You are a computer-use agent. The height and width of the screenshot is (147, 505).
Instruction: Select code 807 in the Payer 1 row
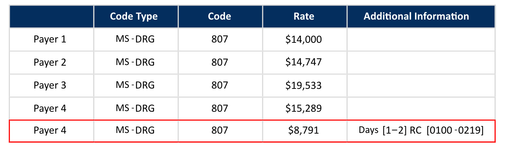point(219,40)
